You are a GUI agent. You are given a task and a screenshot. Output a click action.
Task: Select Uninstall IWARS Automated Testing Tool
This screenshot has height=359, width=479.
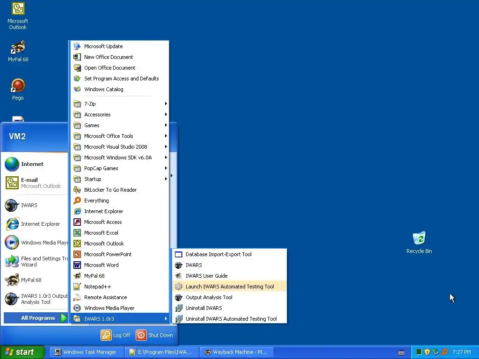click(229, 319)
